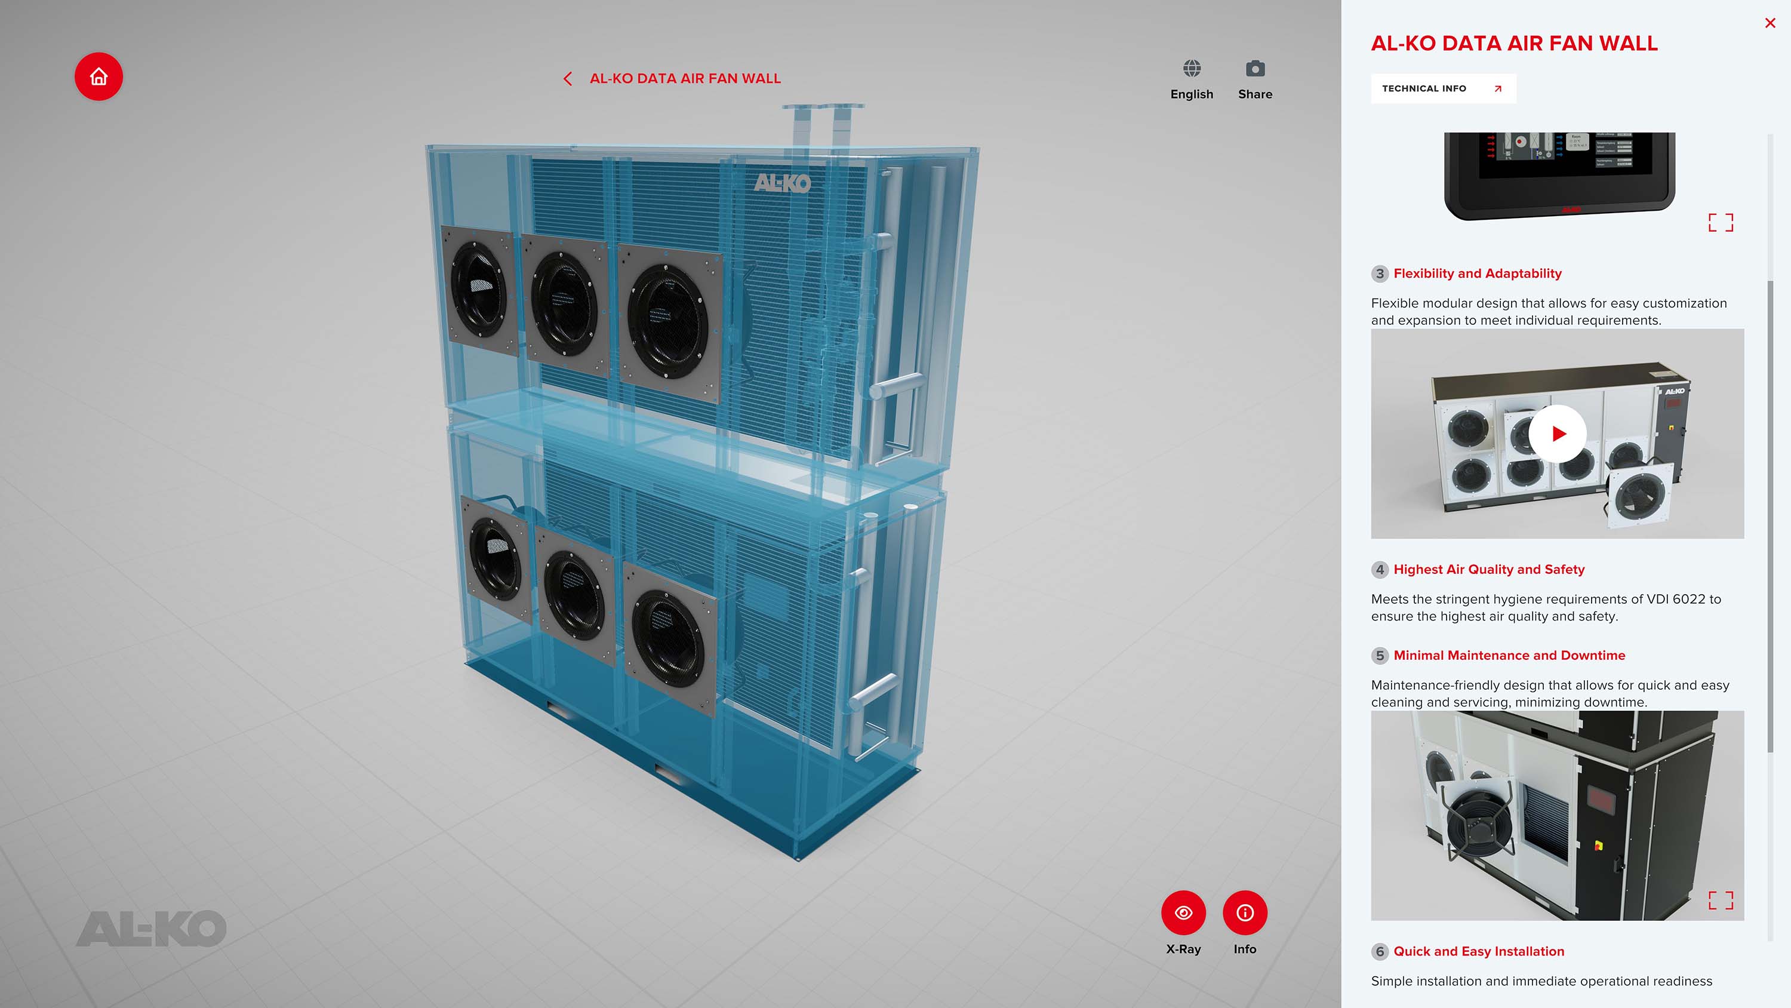Click the Flexibility and Adaptability heading
The image size is (1791, 1008).
1477,273
